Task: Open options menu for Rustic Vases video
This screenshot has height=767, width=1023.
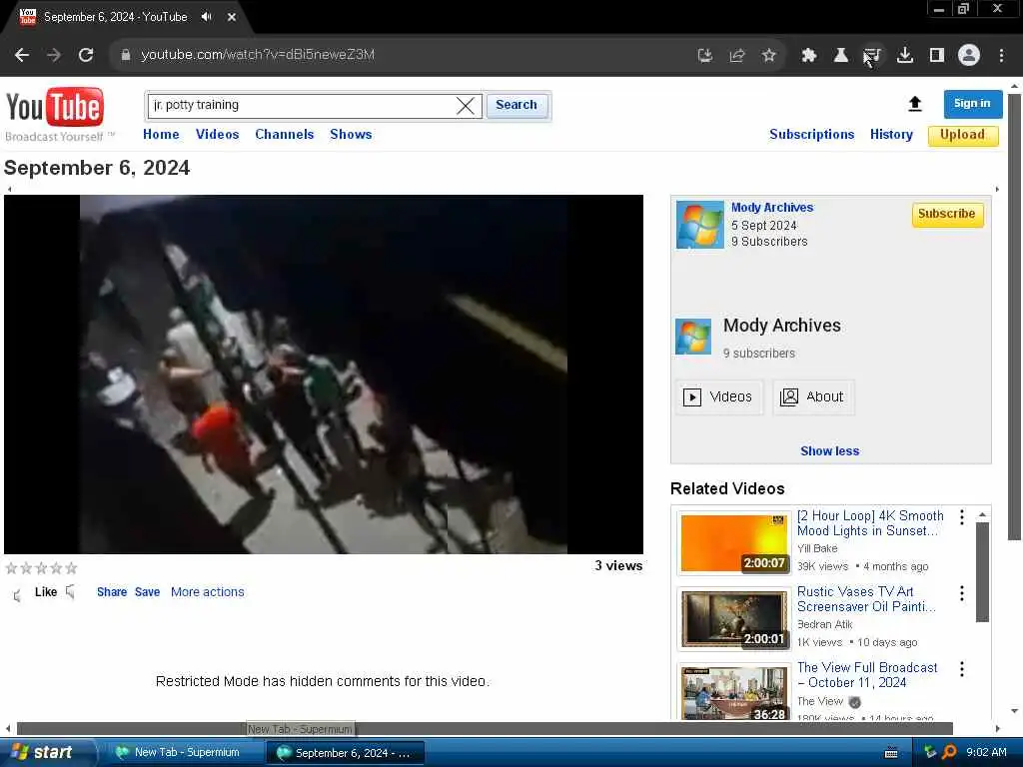Action: 962,593
